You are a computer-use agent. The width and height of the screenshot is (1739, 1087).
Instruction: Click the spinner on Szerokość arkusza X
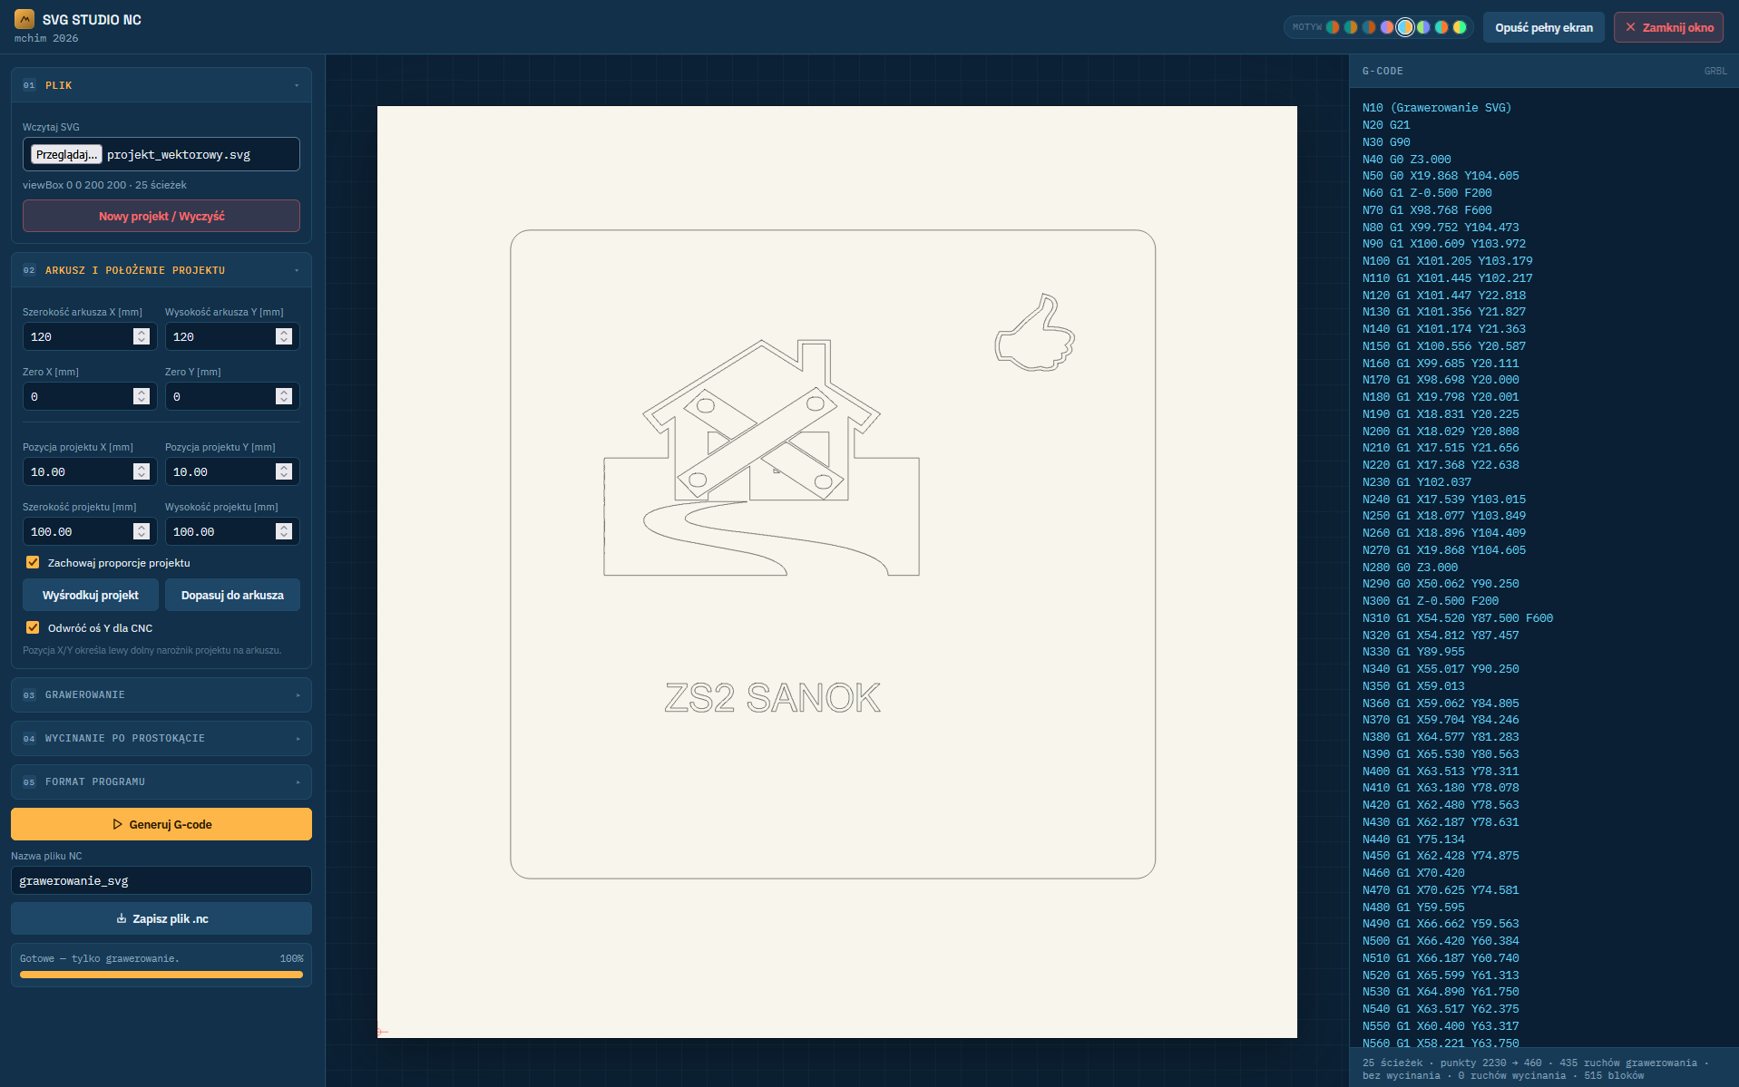(x=142, y=336)
